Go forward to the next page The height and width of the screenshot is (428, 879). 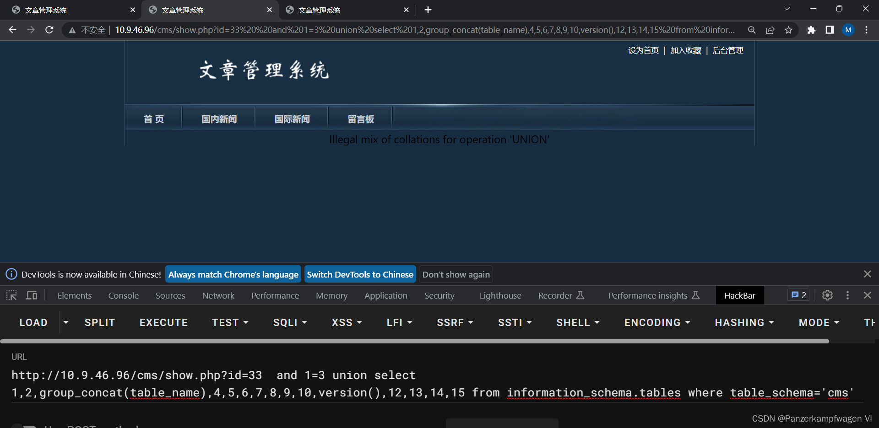[31, 30]
